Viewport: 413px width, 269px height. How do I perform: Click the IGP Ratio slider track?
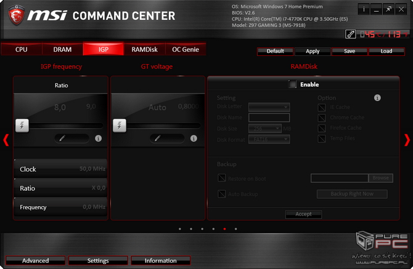[66, 126]
